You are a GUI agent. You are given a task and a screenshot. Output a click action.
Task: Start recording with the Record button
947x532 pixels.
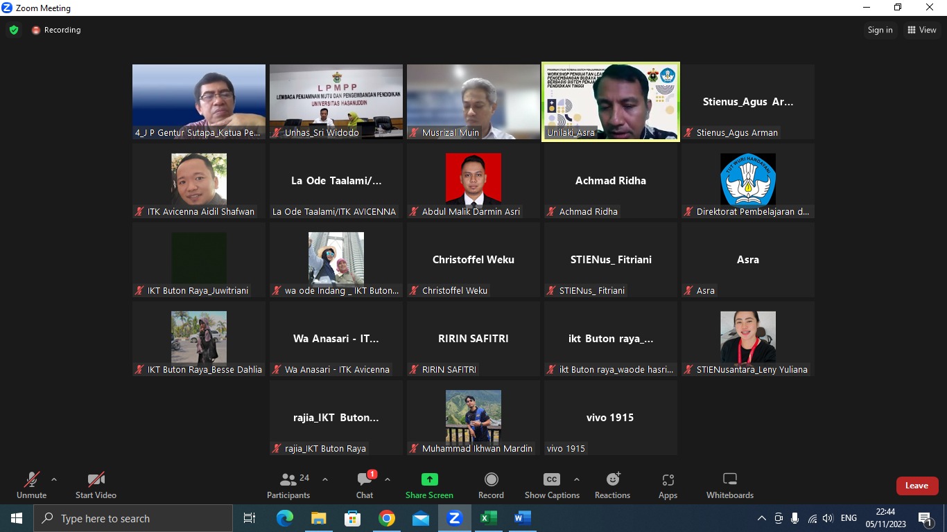(491, 486)
